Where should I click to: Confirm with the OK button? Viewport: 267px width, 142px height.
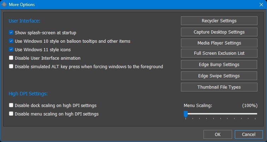pyautogui.click(x=218, y=135)
